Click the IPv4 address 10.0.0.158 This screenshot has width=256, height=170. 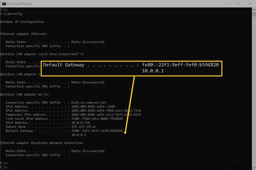coord(81,122)
